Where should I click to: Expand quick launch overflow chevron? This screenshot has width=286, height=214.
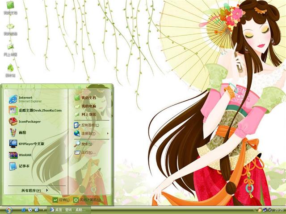[43, 210]
